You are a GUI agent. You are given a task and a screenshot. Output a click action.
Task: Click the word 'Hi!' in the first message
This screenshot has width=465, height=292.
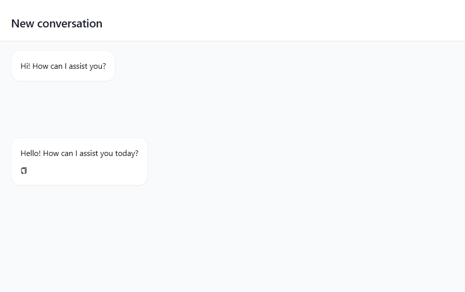pos(25,66)
